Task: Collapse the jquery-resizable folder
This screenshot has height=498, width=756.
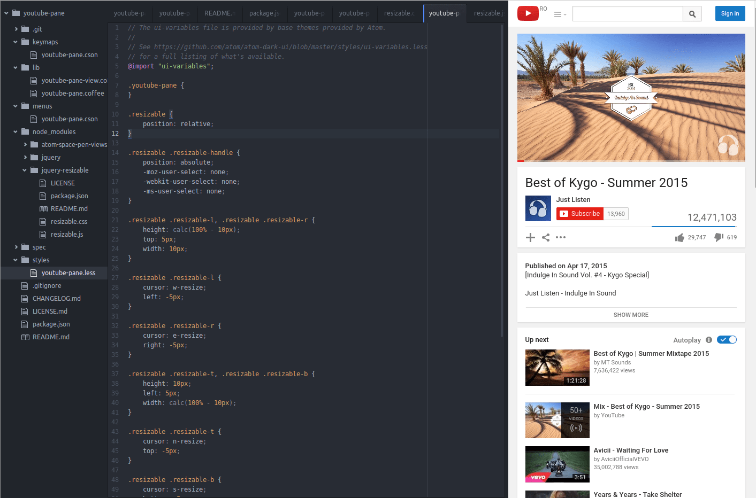Action: coord(25,170)
